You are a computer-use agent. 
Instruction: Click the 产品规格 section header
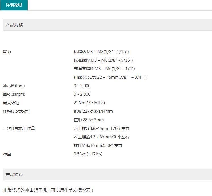(x=14, y=25)
